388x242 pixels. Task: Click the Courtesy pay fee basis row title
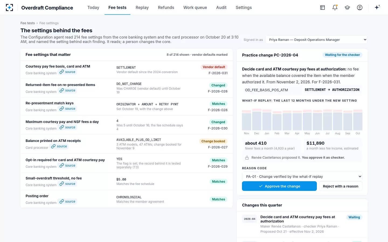coord(58,66)
